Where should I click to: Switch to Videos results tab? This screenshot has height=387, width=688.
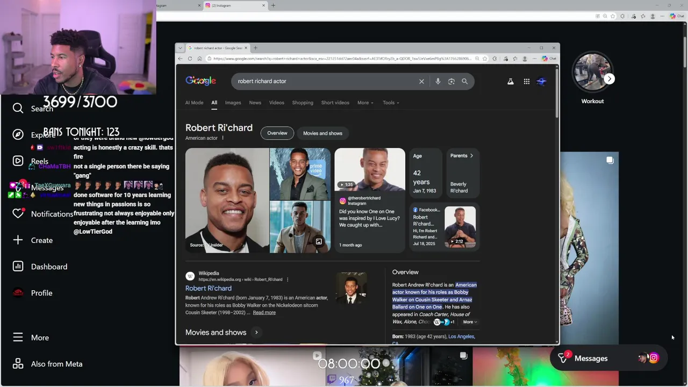tap(276, 103)
